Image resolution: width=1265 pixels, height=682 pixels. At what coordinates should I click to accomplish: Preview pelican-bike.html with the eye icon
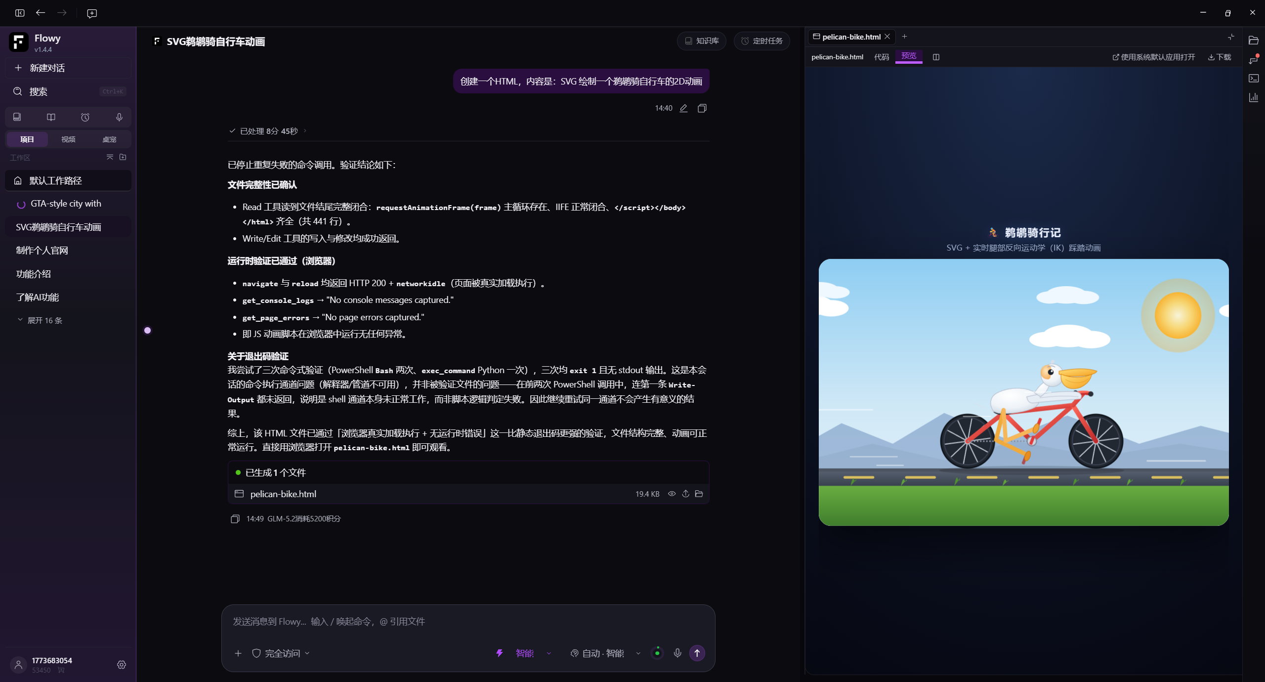672,494
